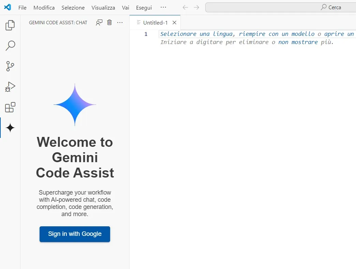Click the feedback account icon in chat header
This screenshot has height=269, width=356.
[x=99, y=22]
